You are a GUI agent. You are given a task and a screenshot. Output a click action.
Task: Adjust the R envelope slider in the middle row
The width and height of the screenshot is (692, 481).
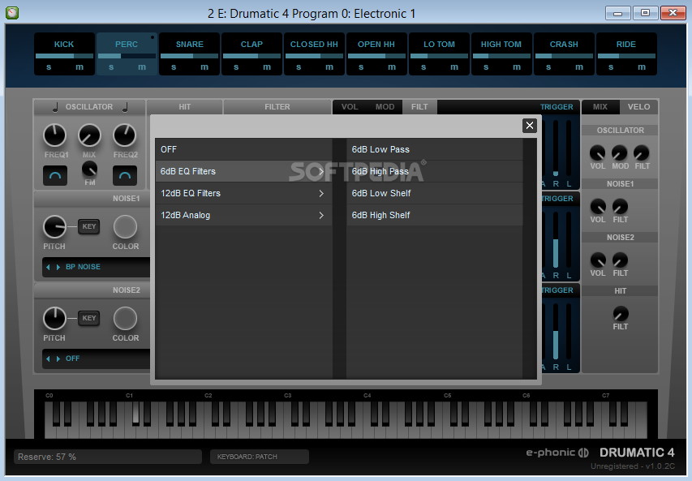(x=556, y=239)
